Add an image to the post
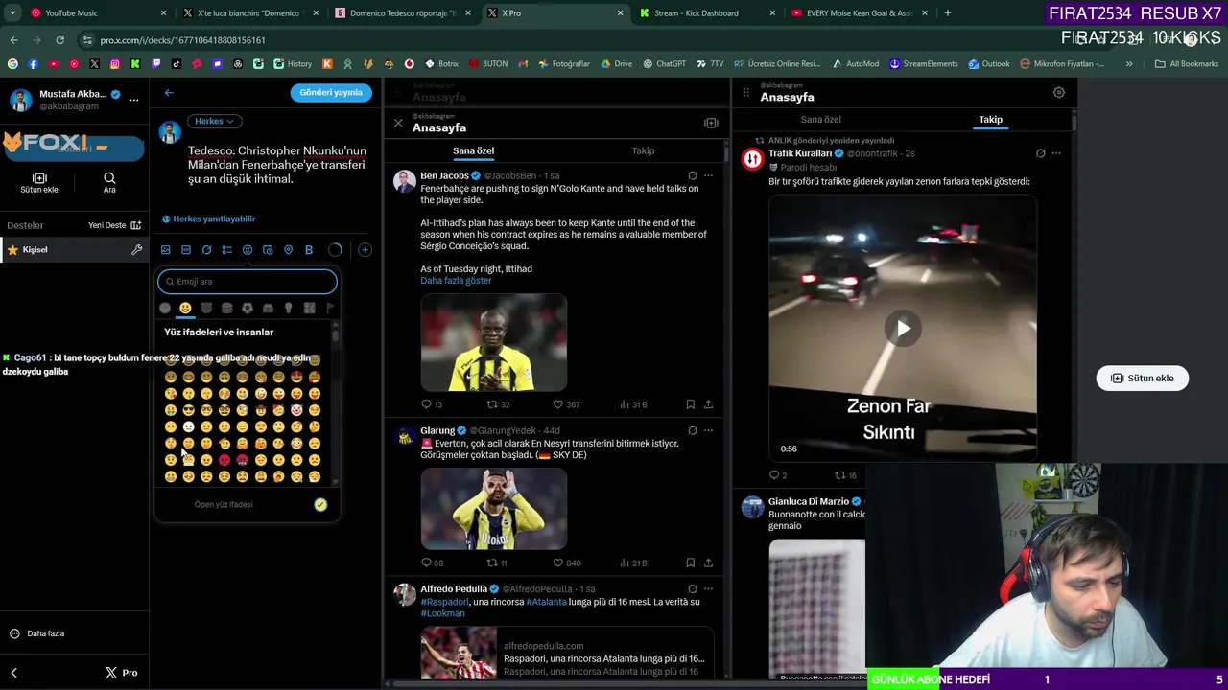1228x690 pixels. point(166,250)
